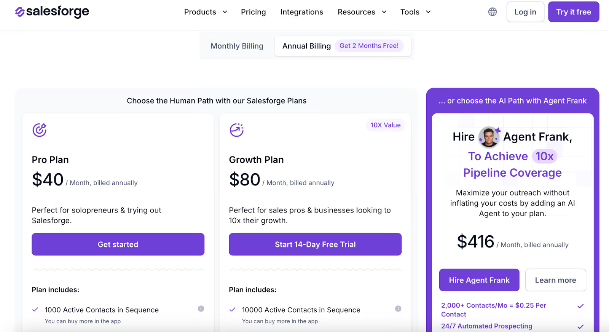Select Pricing in the navigation menu

point(253,12)
